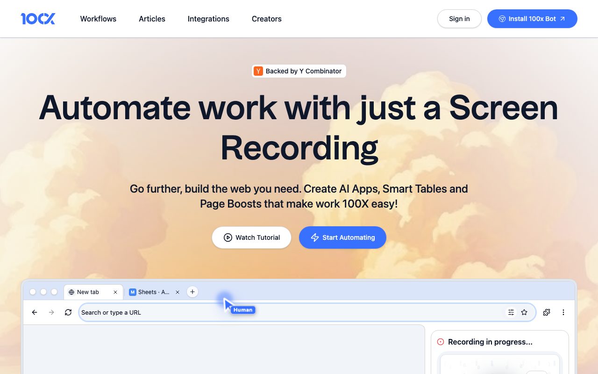
Task: Click the Sign in button
Action: 459,19
